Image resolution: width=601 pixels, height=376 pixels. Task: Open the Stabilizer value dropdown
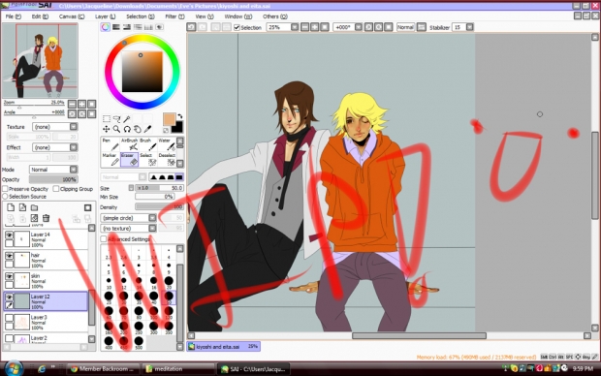pos(469,27)
